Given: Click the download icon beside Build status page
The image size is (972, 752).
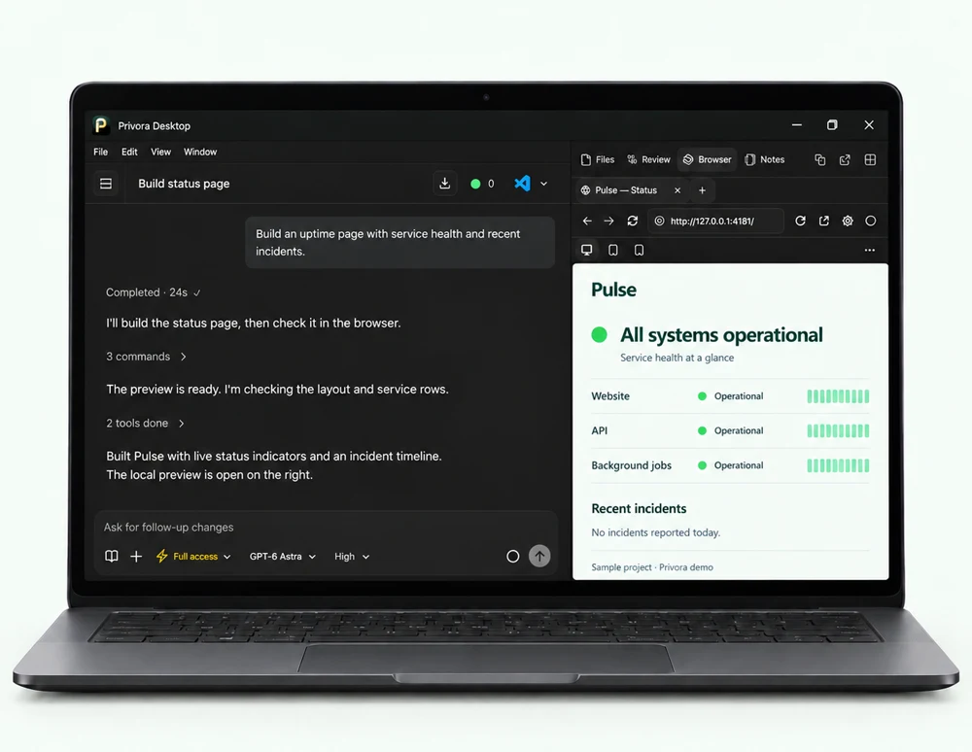Looking at the screenshot, I should click(444, 184).
